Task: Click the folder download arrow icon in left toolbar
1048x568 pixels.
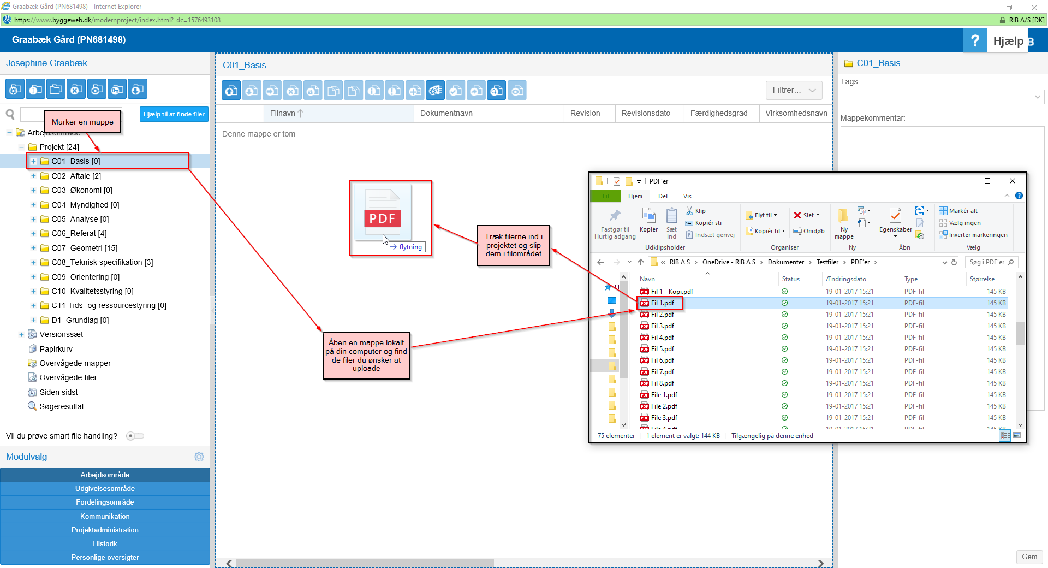Action: pyautogui.click(x=138, y=90)
